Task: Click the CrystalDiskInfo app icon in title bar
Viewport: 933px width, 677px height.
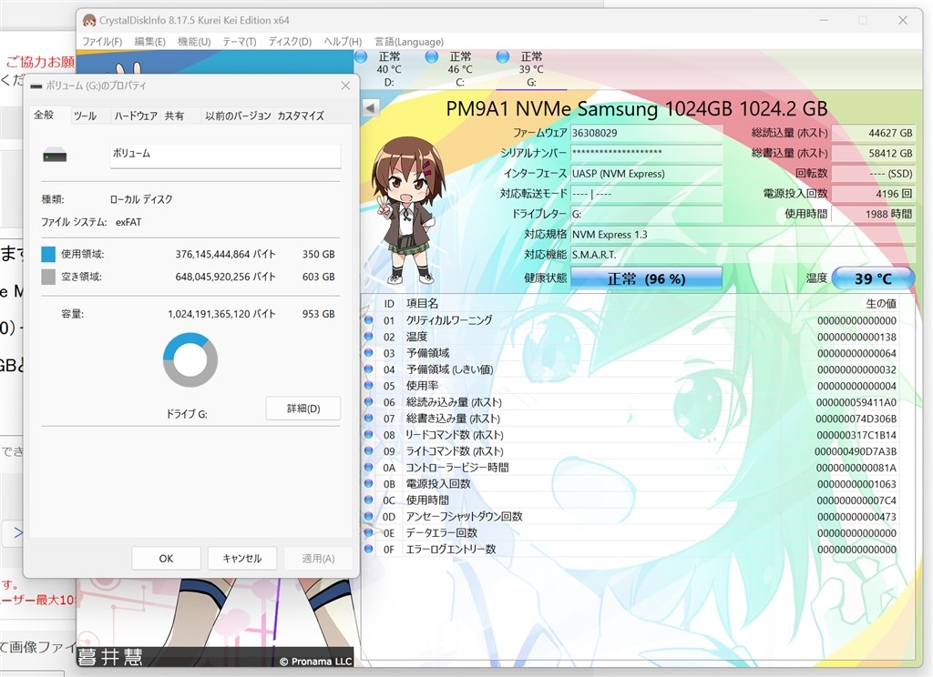Action: click(89, 20)
